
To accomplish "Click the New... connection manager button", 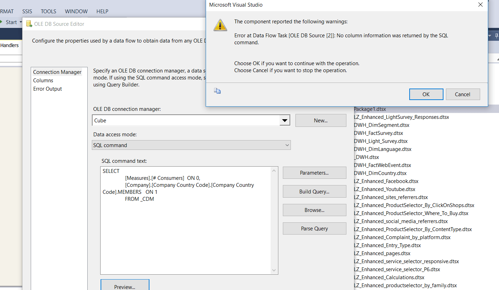I will [x=321, y=121].
